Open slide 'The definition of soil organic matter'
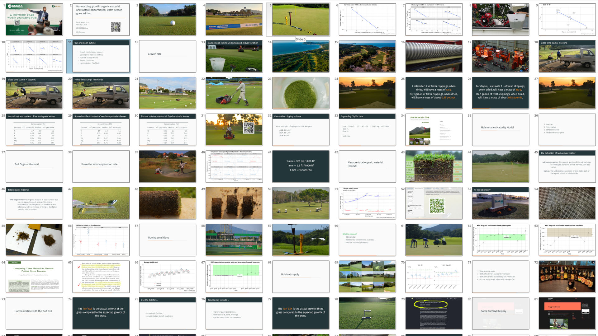 tap(567, 166)
